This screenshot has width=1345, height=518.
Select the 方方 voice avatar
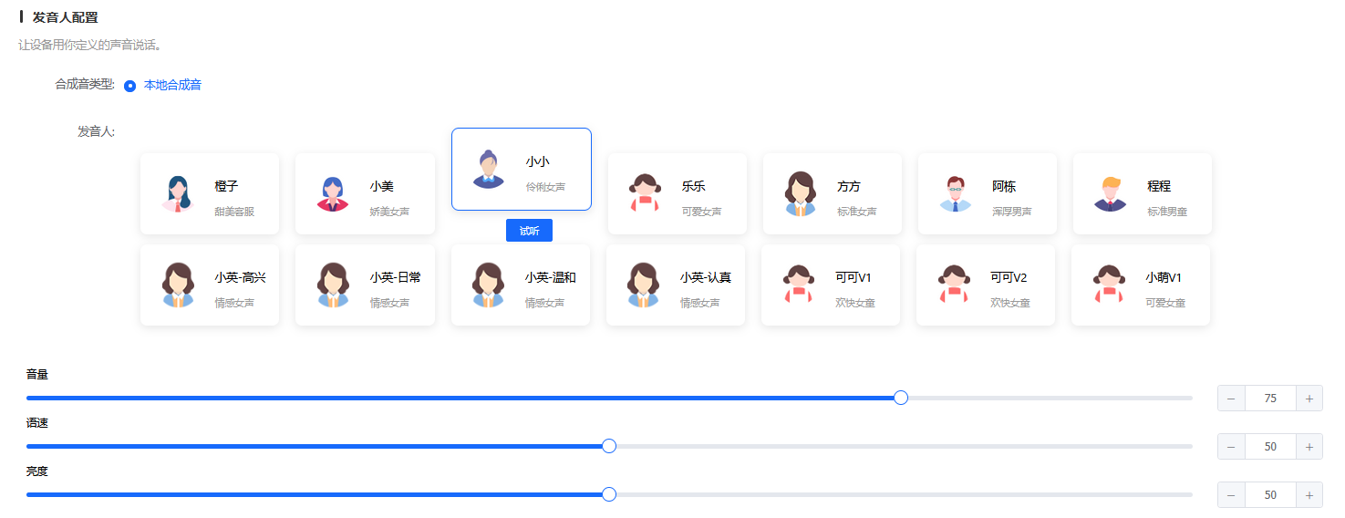click(x=801, y=193)
